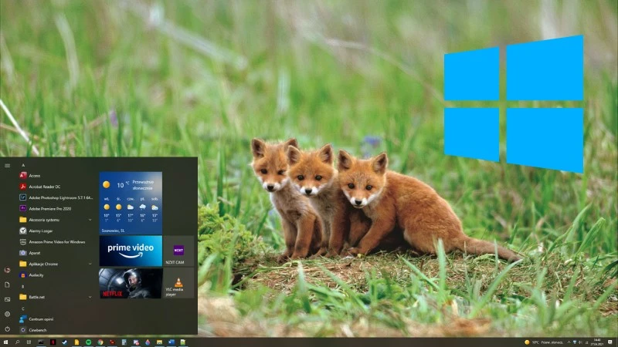Open Adobe Photoshop Lightroom 5.7.1
Viewport: 618px width, 347px height.
coord(55,198)
